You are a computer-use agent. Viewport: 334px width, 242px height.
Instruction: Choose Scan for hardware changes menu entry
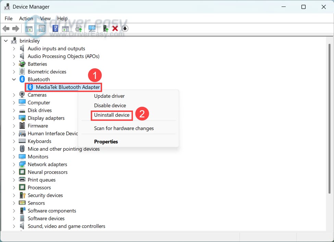click(124, 128)
